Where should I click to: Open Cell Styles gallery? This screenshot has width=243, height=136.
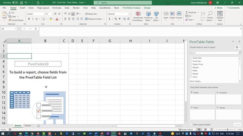coord(156,16)
